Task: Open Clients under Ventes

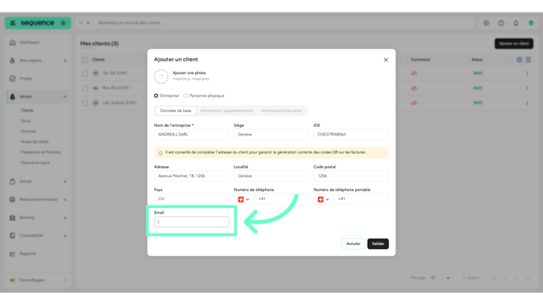Action: [x=27, y=110]
